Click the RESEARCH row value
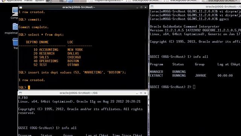Screen dimensions: 241x136 [47, 54]
